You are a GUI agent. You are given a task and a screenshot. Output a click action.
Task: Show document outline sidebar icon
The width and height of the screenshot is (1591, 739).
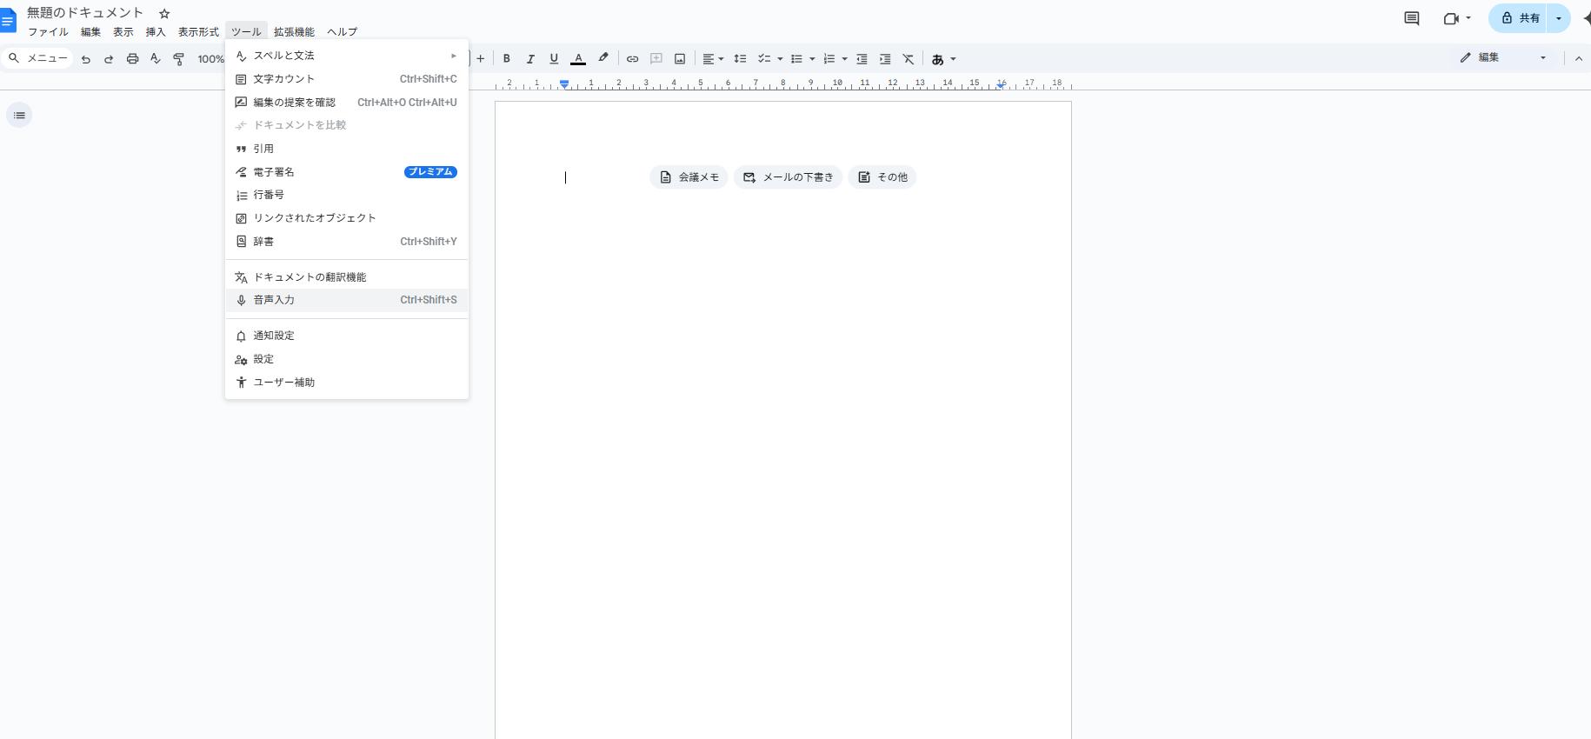coord(19,115)
